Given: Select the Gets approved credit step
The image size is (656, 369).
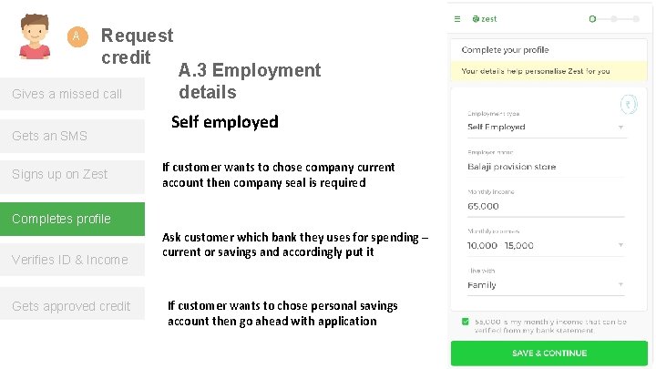Looking at the screenshot, I should pyautogui.click(x=72, y=306).
